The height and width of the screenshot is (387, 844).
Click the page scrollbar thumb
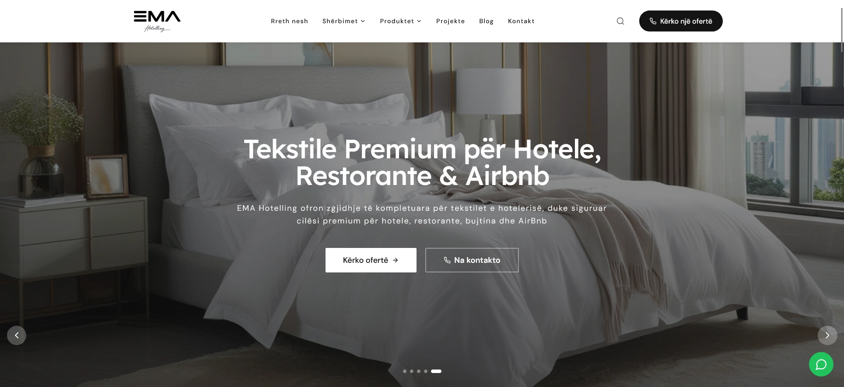(842, 22)
